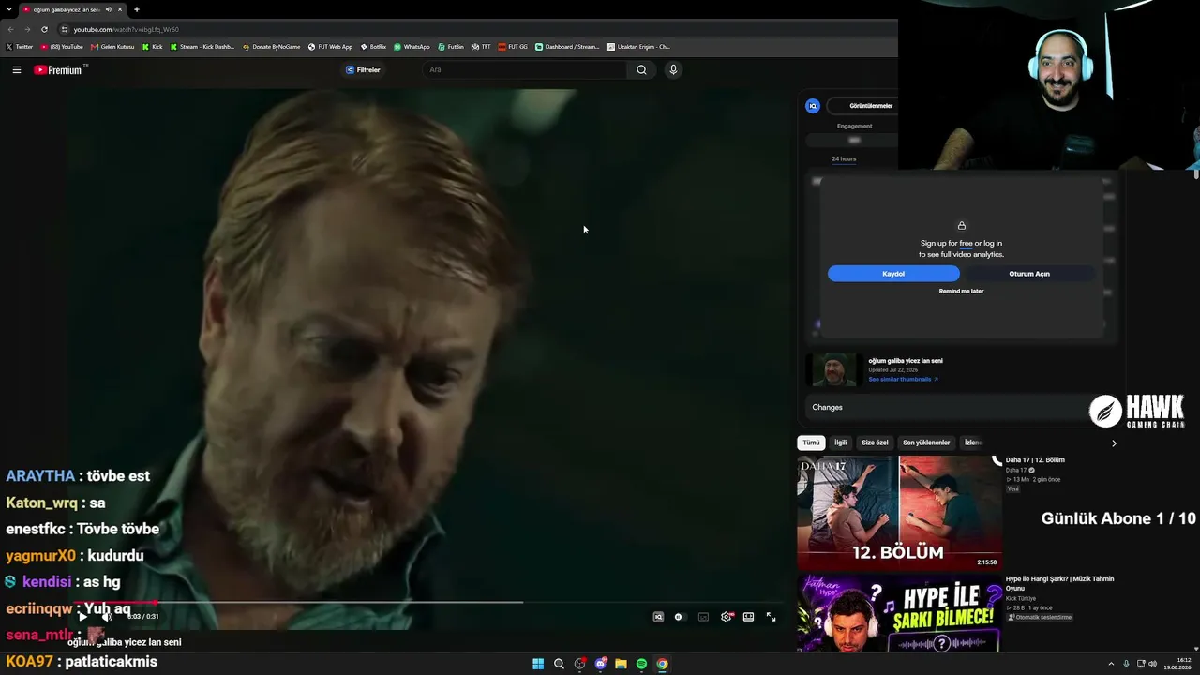Click the Chrome address bar URL
Viewport: 1200px width, 675px height.
click(126, 29)
